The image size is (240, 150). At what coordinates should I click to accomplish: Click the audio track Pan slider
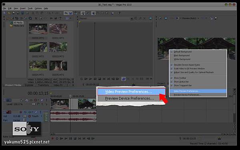(x=24, y=120)
